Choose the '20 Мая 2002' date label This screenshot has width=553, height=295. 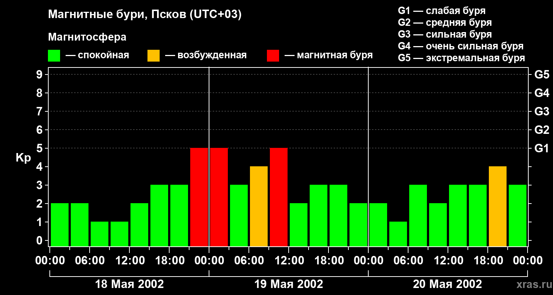point(447,284)
